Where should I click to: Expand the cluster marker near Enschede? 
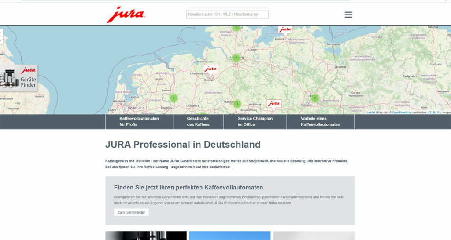pyautogui.click(x=174, y=98)
